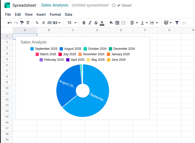
Task: Click the font size 10 field
Action: click(69, 23)
